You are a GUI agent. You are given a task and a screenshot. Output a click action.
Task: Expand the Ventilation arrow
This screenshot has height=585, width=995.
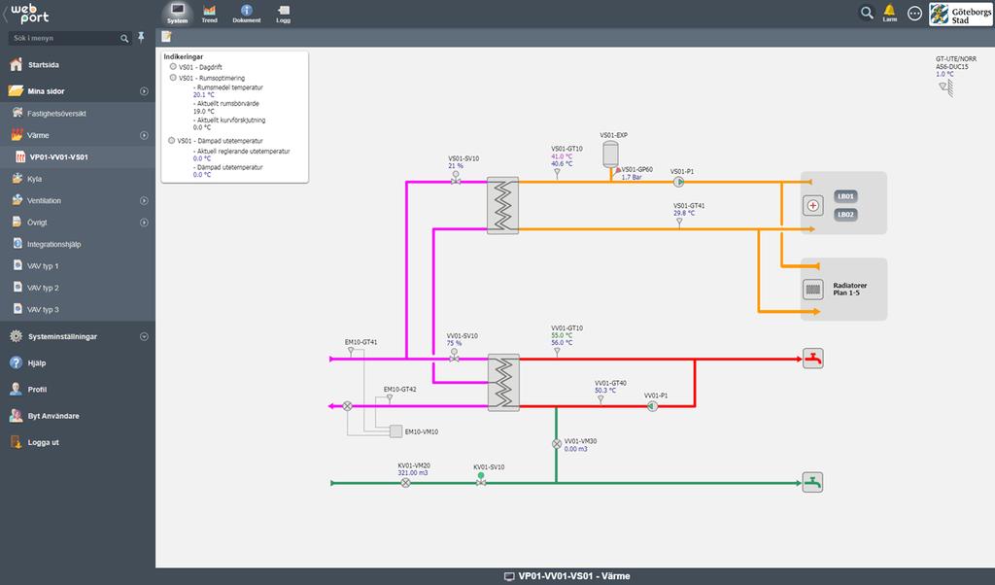point(144,200)
